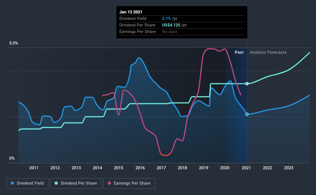Click the 2013 x-axis label
The height and width of the screenshot is (195, 316).
tap(76, 168)
